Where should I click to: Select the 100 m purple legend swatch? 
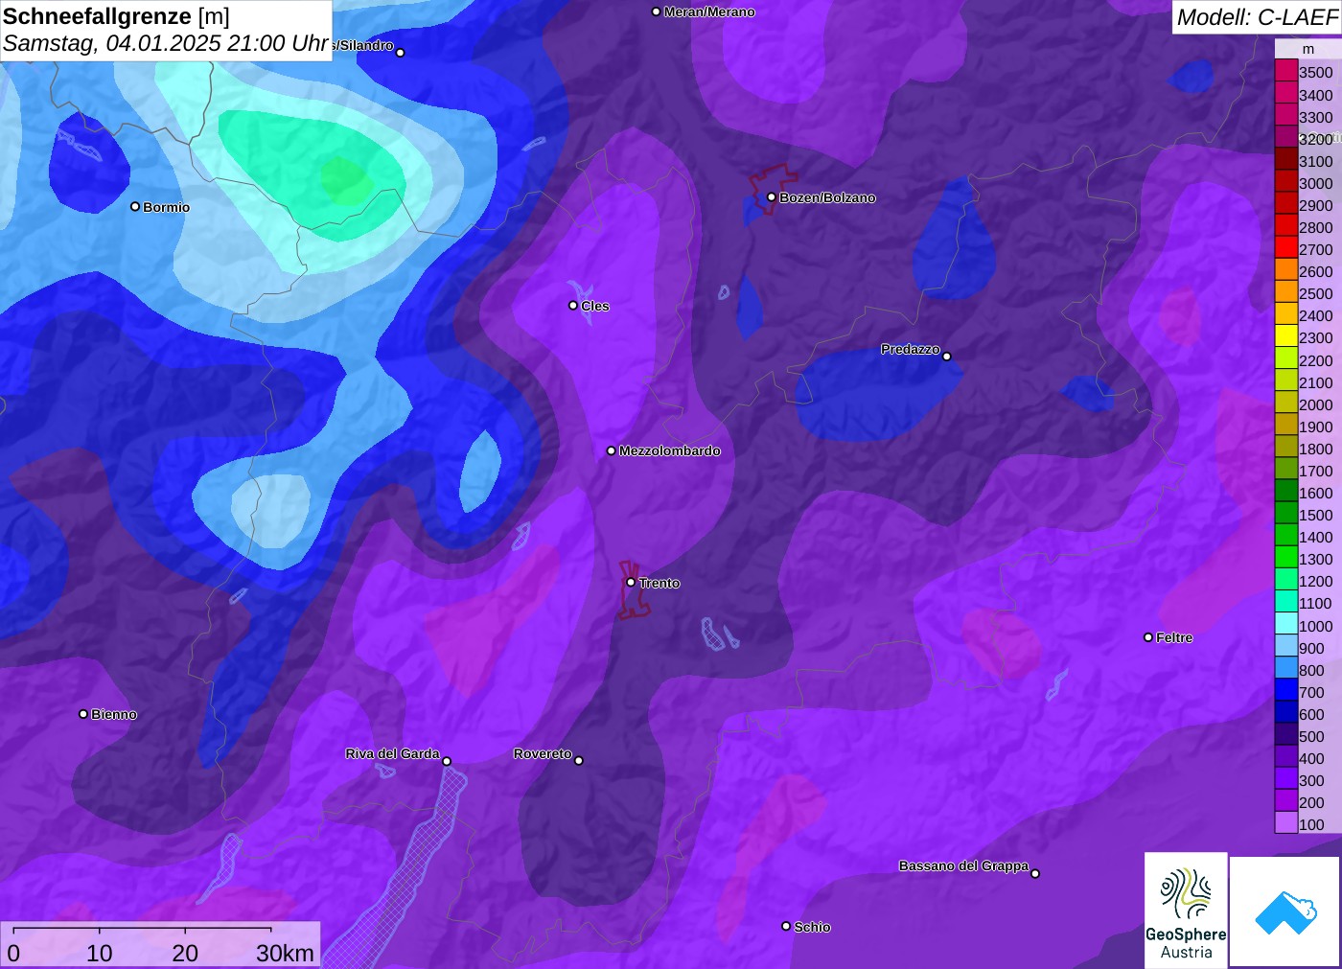(x=1286, y=822)
